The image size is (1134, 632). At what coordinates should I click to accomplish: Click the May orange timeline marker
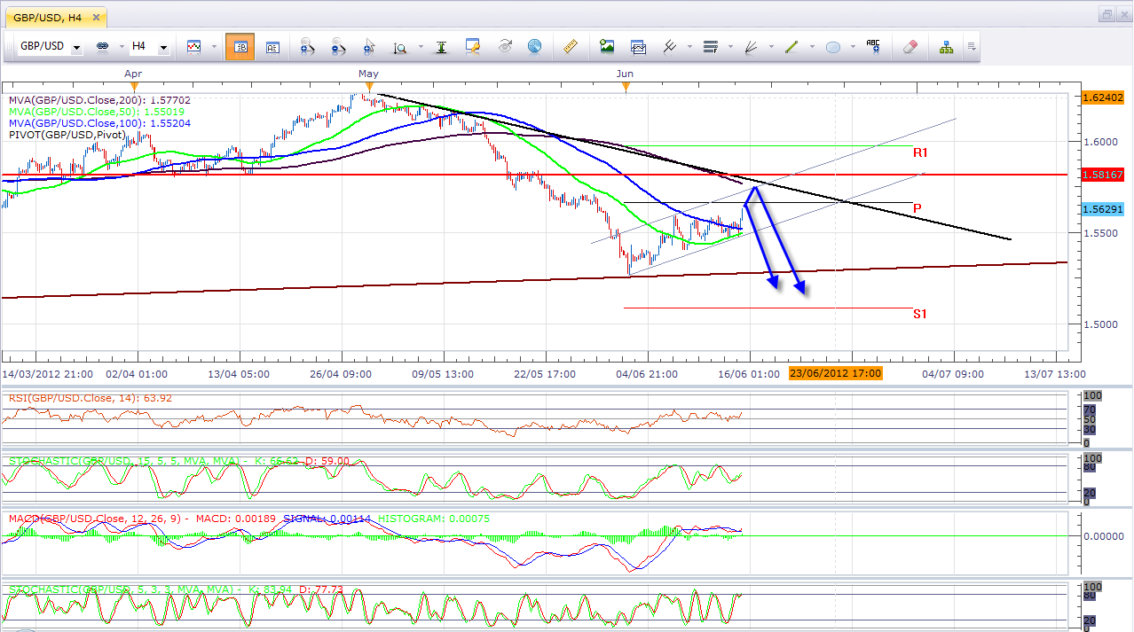[x=367, y=86]
